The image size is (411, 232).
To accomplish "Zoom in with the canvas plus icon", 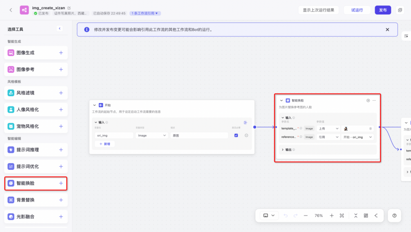I will pos(331,215).
